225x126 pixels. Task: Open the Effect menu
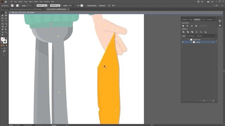[x=36, y=2]
